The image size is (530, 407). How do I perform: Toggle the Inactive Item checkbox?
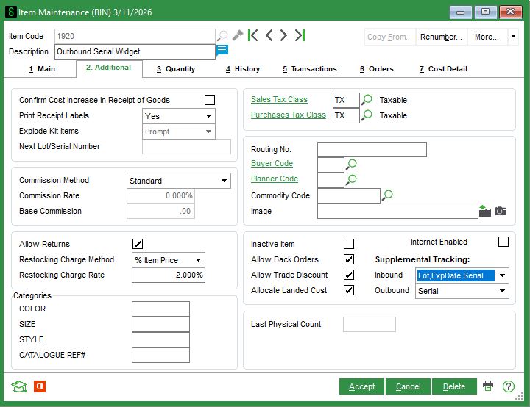point(349,244)
